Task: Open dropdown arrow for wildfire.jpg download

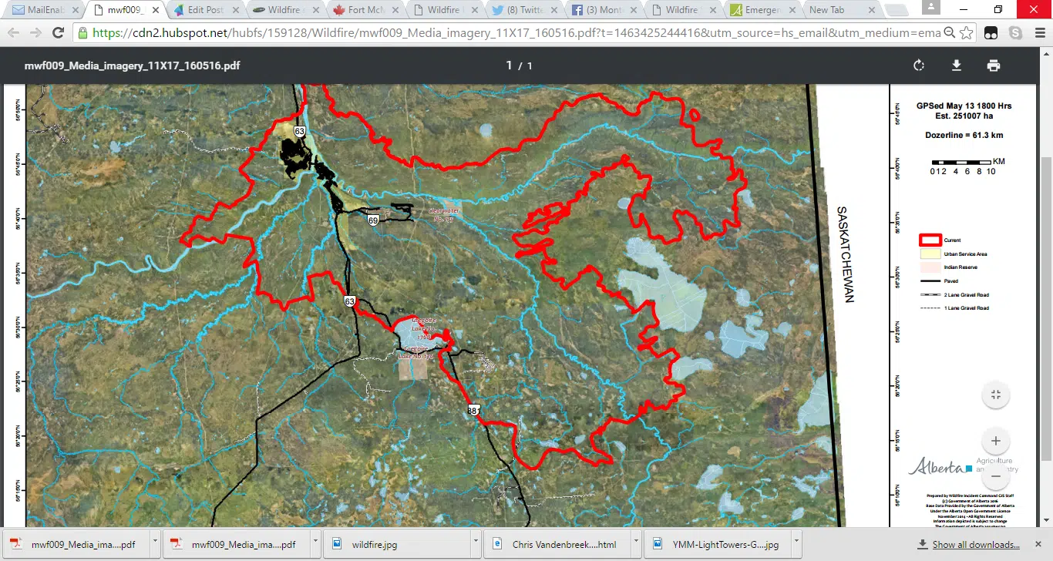Action: click(476, 543)
